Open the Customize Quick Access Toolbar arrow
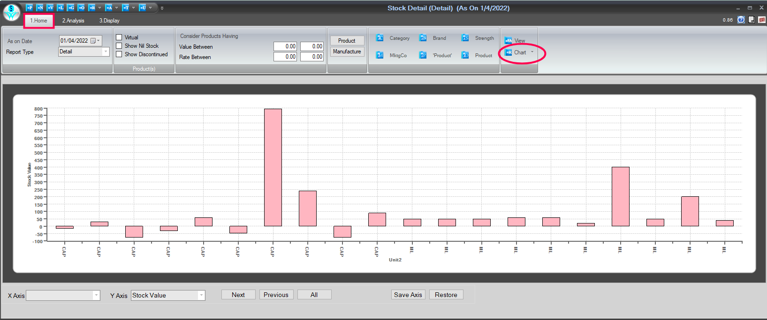Image resolution: width=767 pixels, height=320 pixels. [x=162, y=8]
